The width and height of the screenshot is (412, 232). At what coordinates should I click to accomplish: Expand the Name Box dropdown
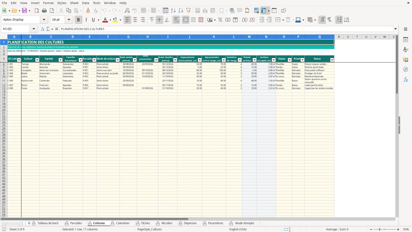(x=34, y=29)
